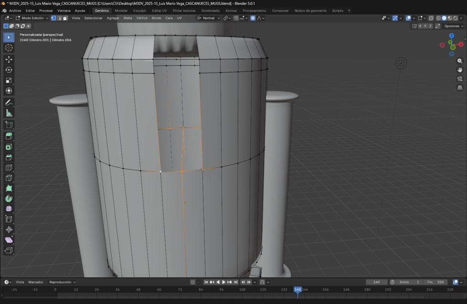Click the frame 140 playhead marker

[297, 289]
